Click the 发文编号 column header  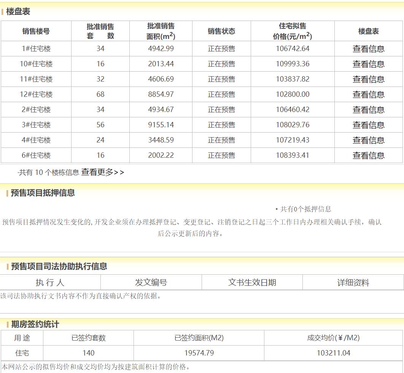click(151, 282)
